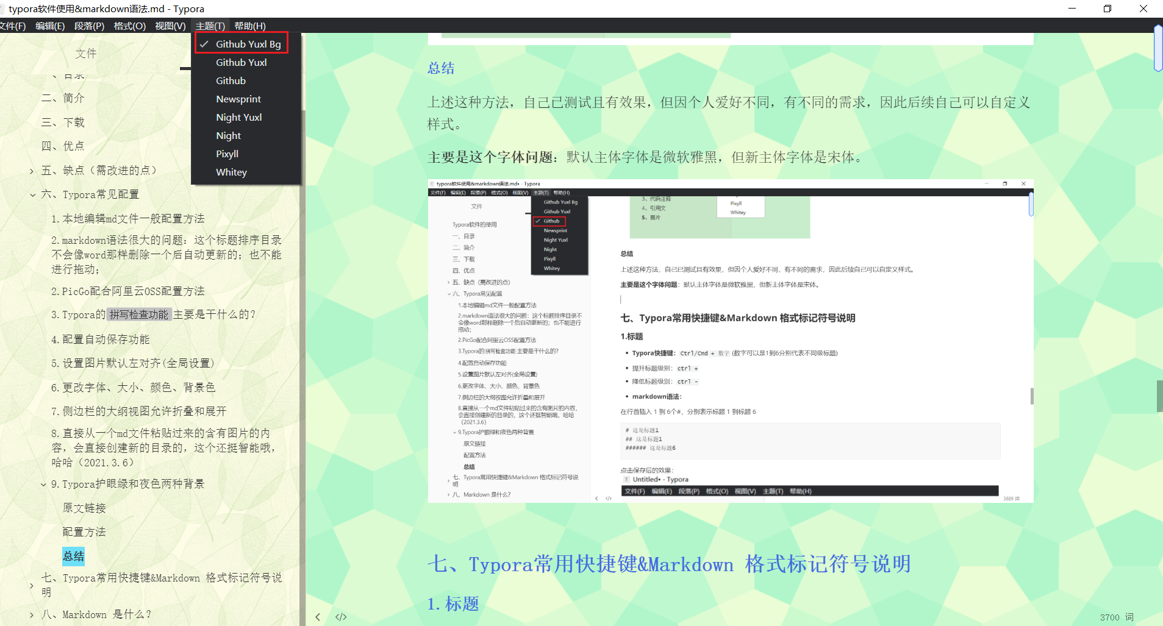Go to 原文链接 in outline
1163x626 pixels.
(x=84, y=508)
